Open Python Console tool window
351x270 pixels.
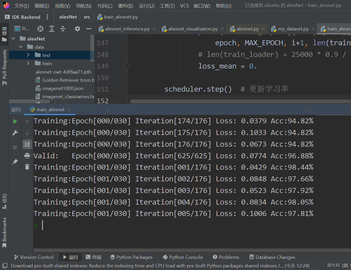click(x=183, y=257)
